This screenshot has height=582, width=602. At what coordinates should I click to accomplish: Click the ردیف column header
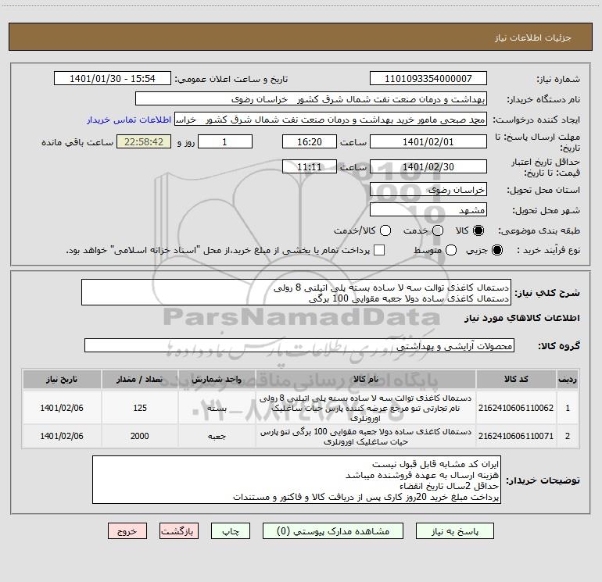point(568,379)
